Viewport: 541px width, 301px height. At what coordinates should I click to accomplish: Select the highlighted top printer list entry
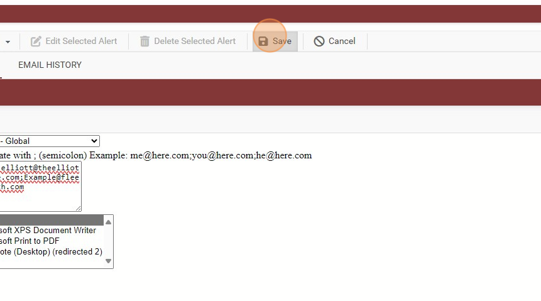pyautogui.click(x=52, y=220)
